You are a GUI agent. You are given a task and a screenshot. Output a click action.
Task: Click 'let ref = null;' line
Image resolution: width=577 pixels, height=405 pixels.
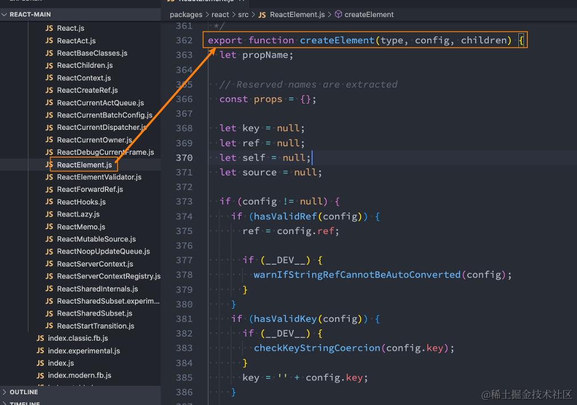(x=262, y=143)
